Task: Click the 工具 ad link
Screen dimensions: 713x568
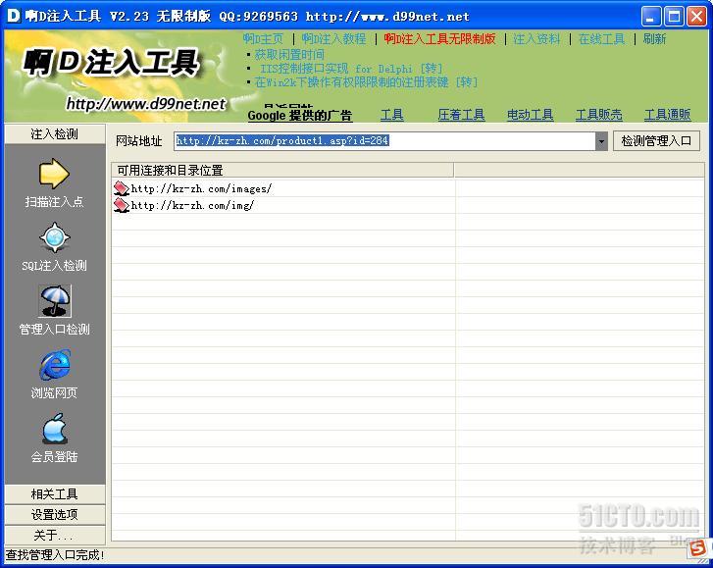Action: (392, 115)
